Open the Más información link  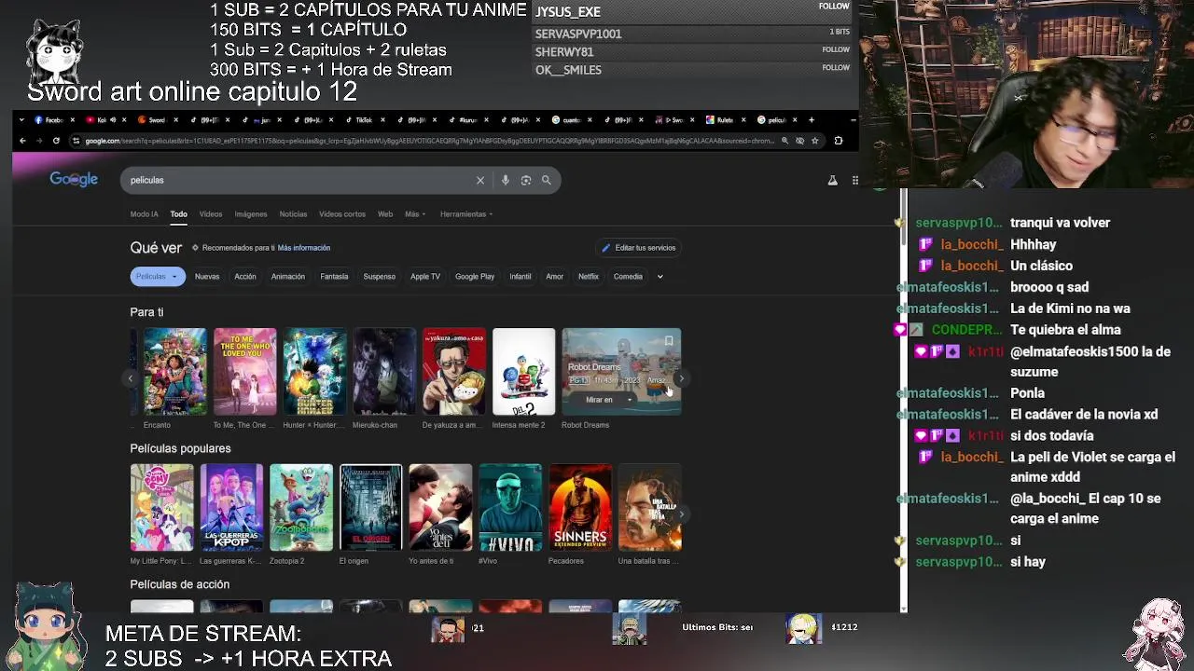pyautogui.click(x=304, y=248)
